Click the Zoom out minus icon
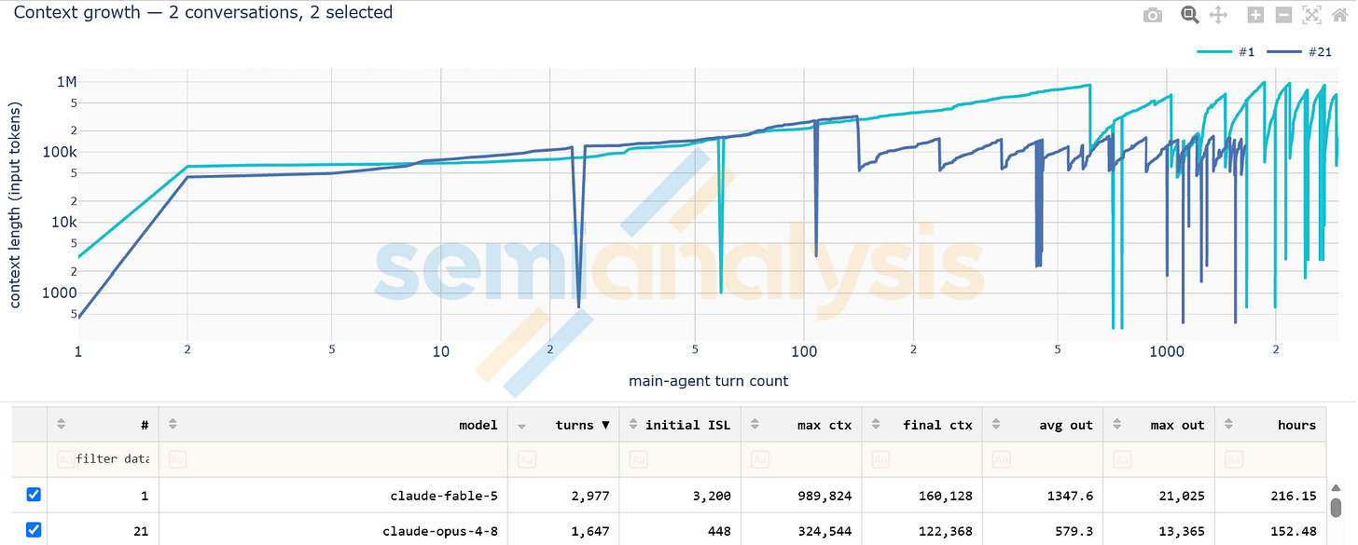This screenshot has width=1358, height=545. click(1283, 15)
